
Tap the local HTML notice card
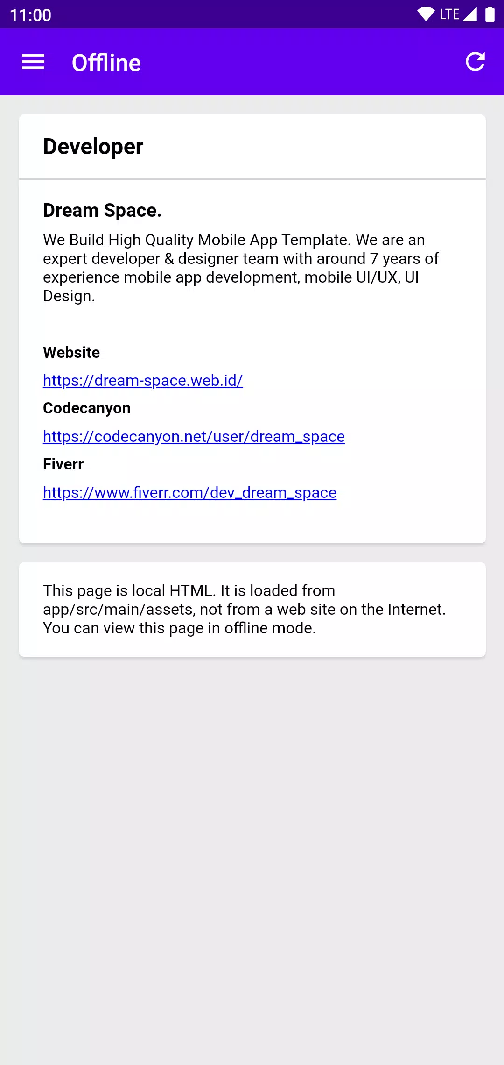tap(252, 610)
